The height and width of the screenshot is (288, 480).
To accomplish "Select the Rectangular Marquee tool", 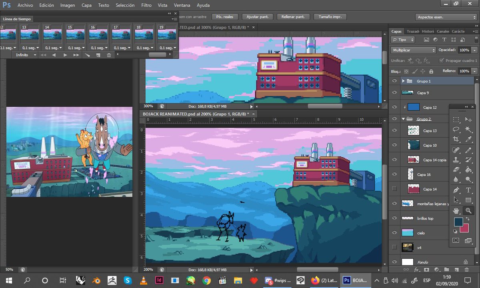I will pos(456,119).
